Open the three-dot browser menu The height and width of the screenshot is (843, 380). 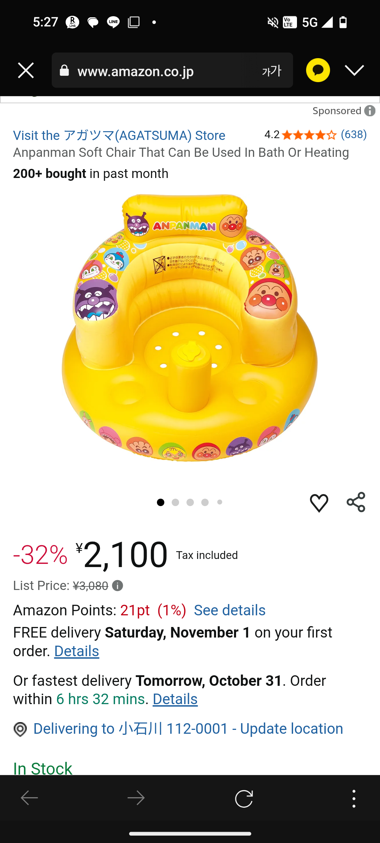click(354, 798)
